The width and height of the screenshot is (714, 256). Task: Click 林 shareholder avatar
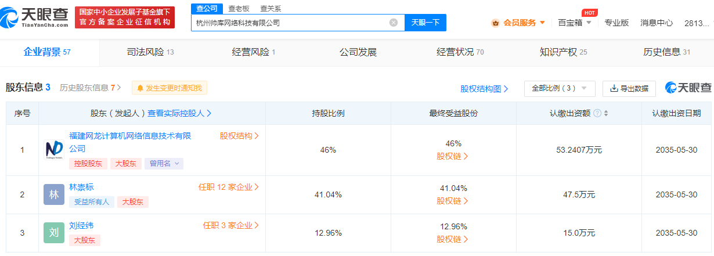[x=54, y=194]
